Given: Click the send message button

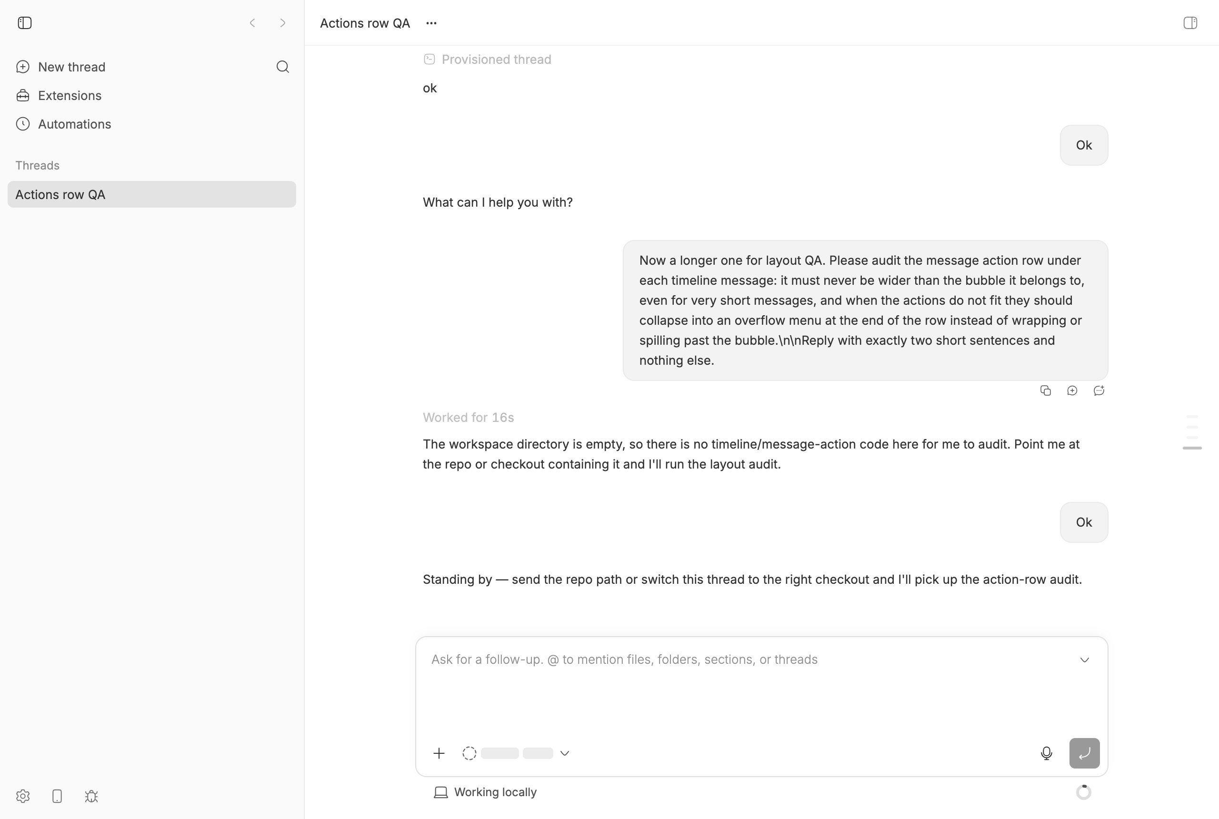Looking at the screenshot, I should 1084,753.
